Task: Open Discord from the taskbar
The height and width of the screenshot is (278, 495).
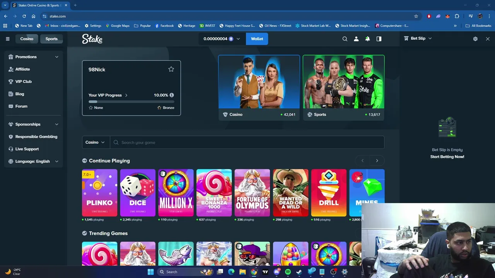Action: point(277,272)
